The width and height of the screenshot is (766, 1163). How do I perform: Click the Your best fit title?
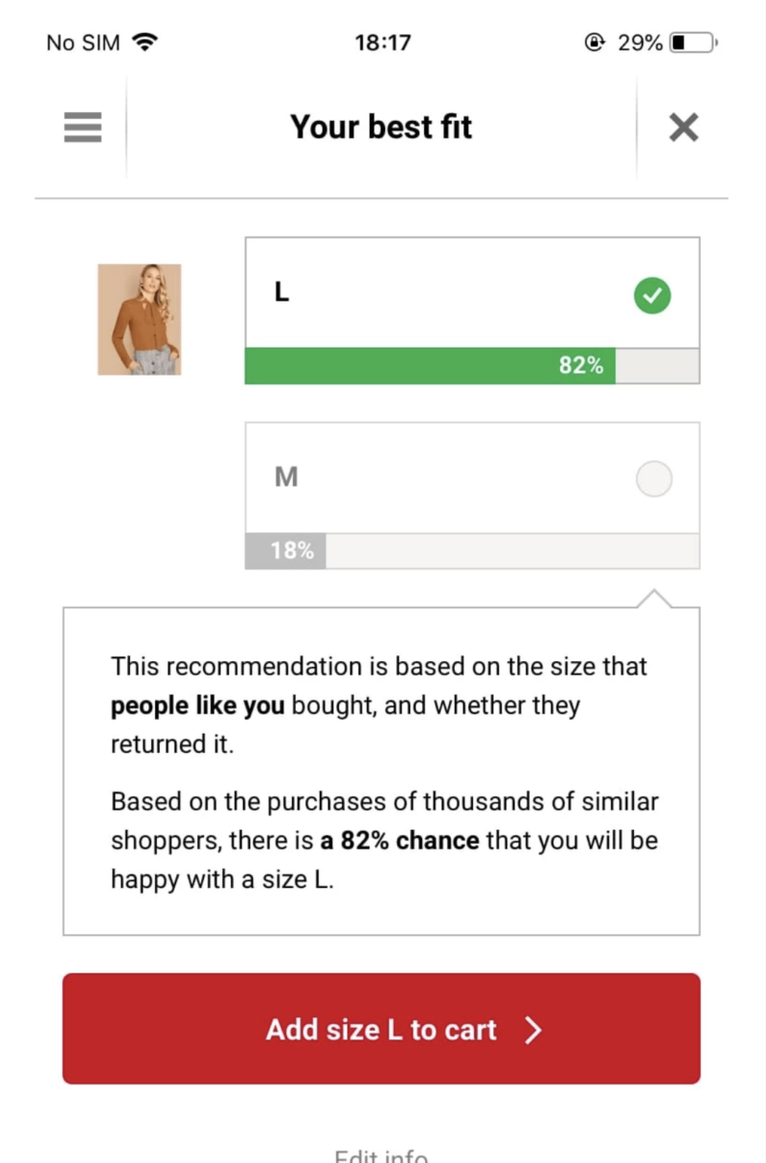pyautogui.click(x=380, y=126)
